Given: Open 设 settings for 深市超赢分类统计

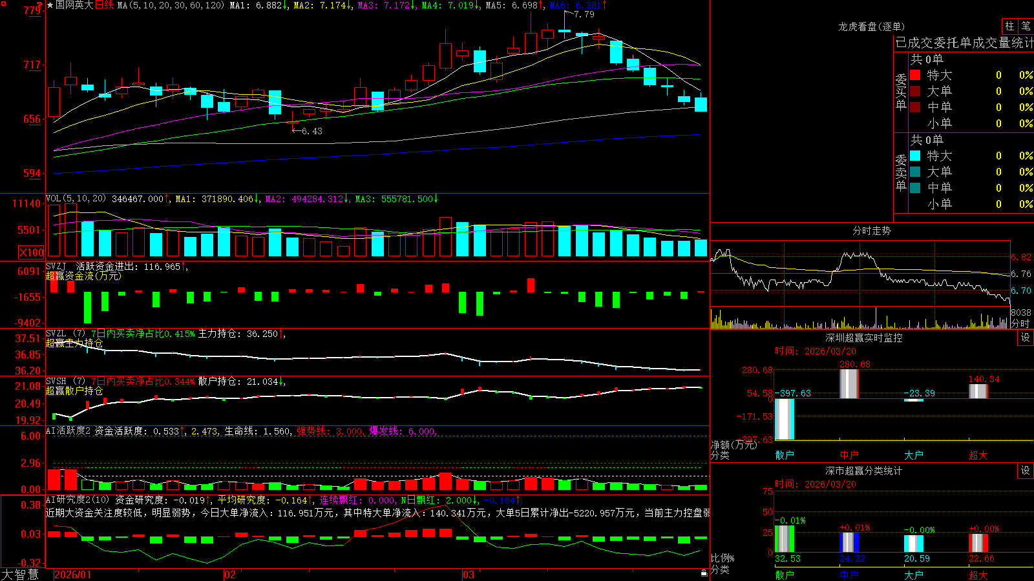Looking at the screenshot, I should pos(1026,471).
